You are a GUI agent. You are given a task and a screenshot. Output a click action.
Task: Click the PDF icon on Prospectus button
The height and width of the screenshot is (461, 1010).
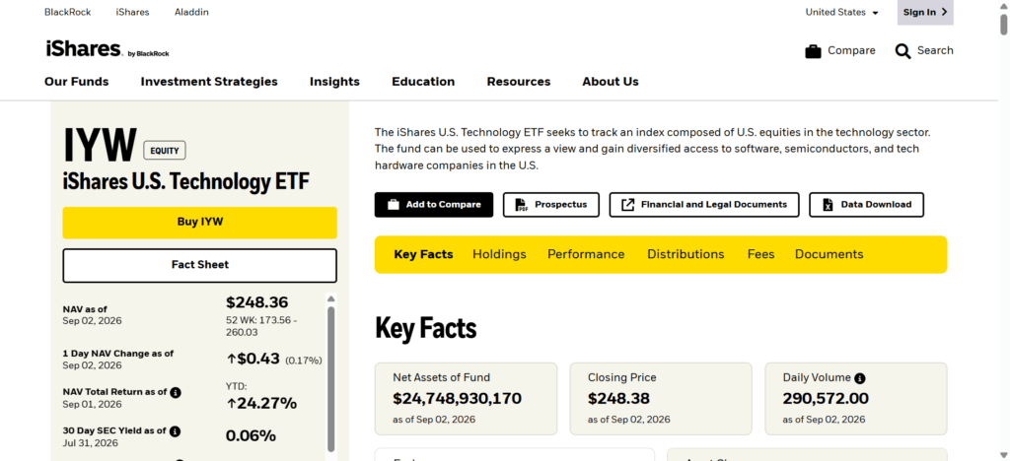522,205
